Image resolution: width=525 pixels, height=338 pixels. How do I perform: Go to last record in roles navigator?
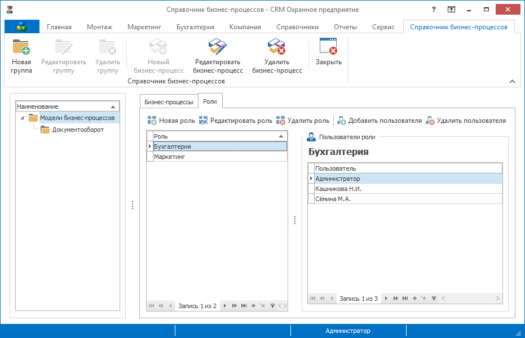tap(244, 305)
